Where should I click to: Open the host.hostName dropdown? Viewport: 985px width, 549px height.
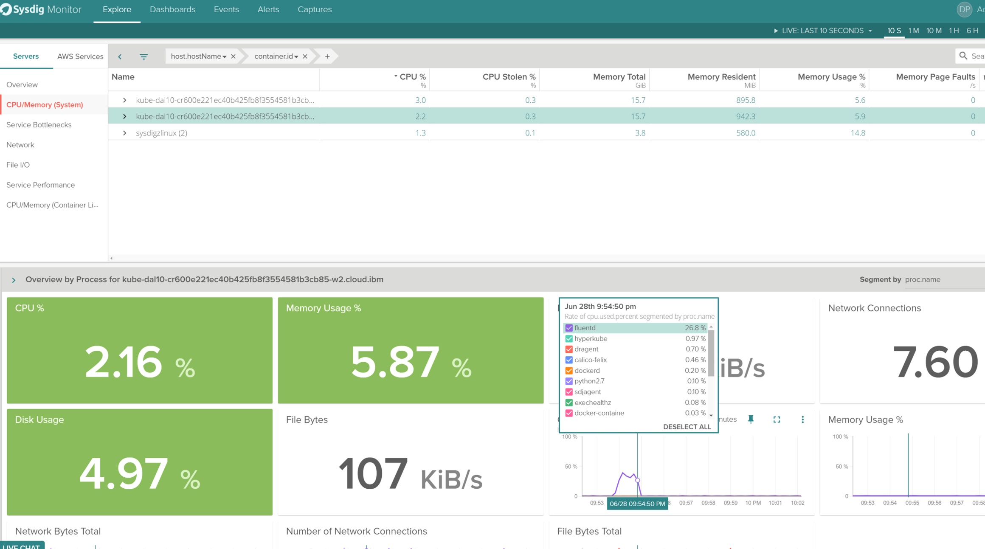coord(198,56)
